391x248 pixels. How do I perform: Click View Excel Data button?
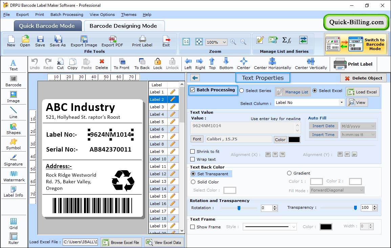click(164, 242)
